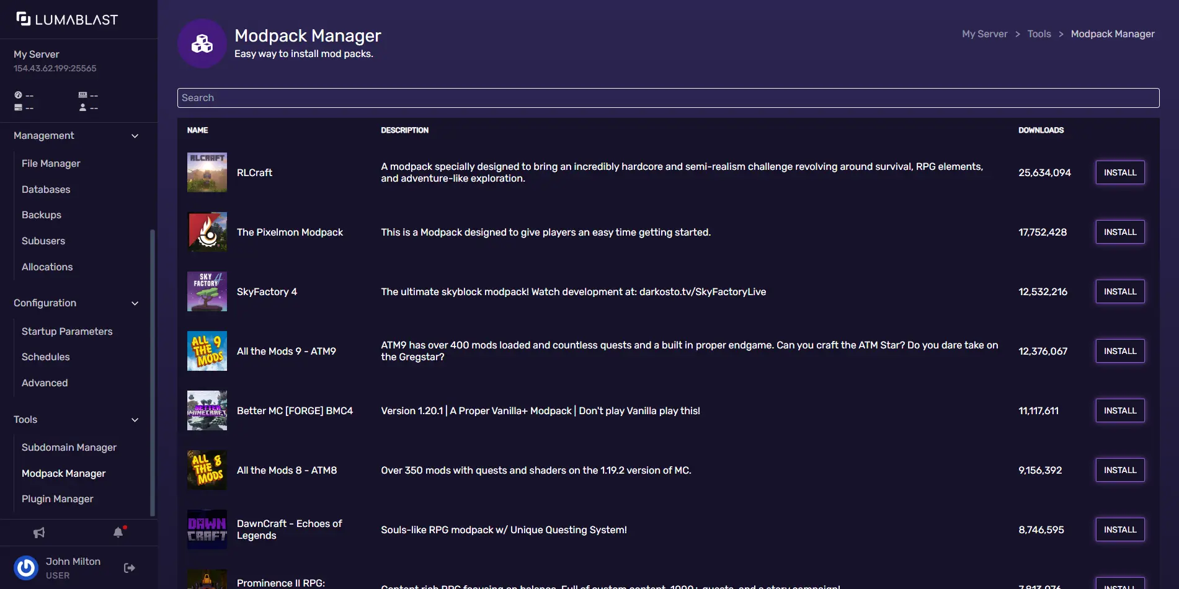Click the SkyFactory 4 modpack image
The width and height of the screenshot is (1179, 589).
click(207, 291)
